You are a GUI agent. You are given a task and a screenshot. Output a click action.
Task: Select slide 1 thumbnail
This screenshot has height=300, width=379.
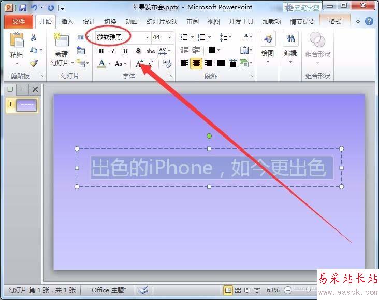click(x=26, y=105)
